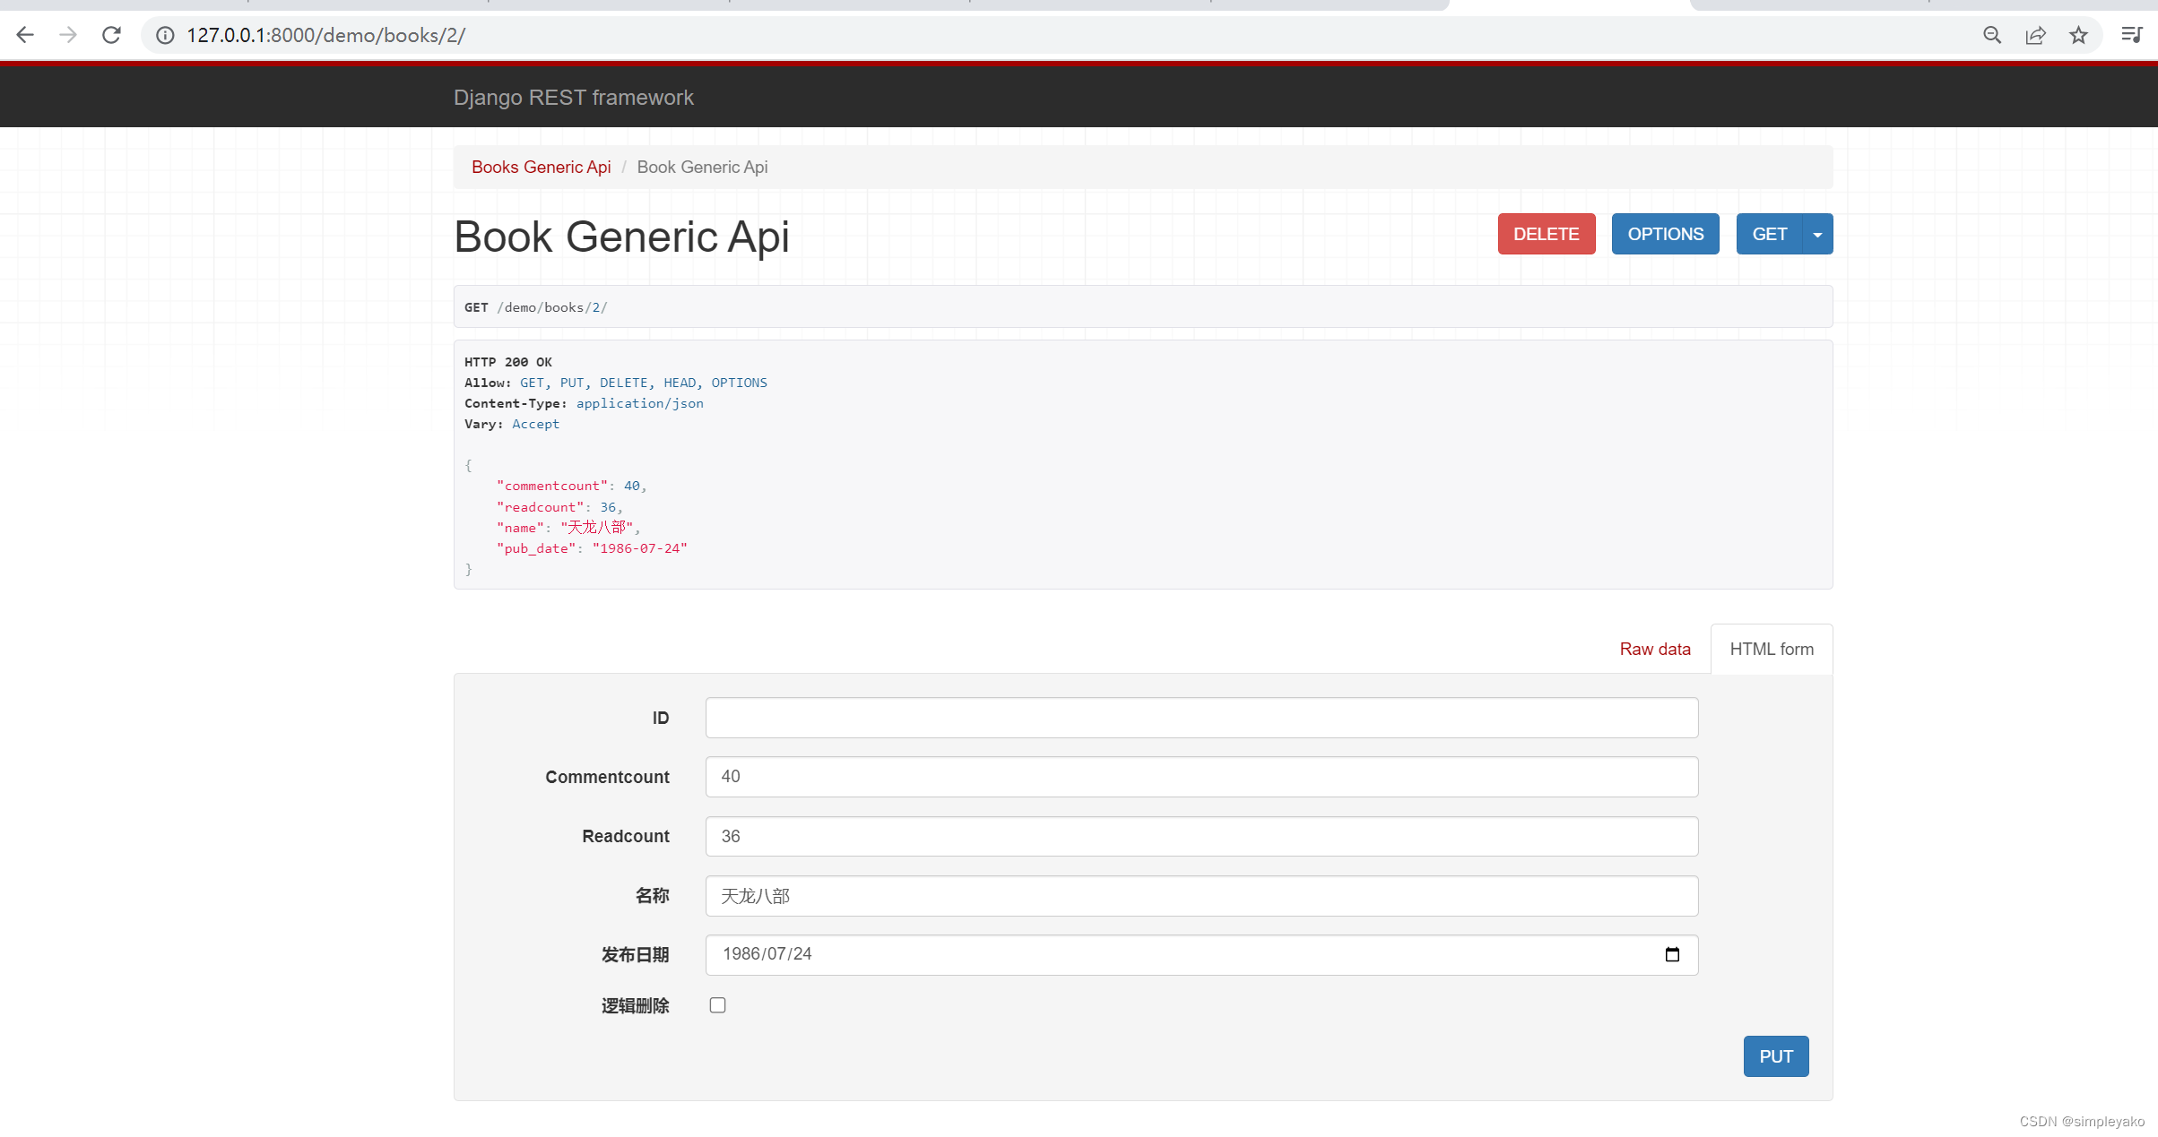This screenshot has width=2158, height=1137.
Task: Open the tab list icon at top right
Action: coord(2131,35)
